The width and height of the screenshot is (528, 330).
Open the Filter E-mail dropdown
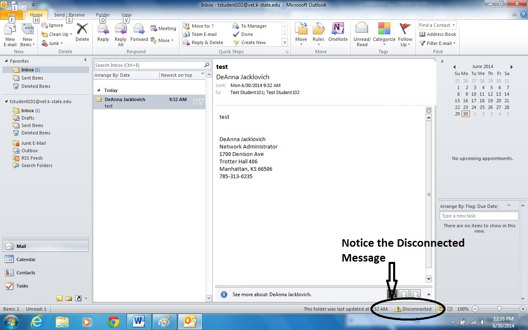pyautogui.click(x=438, y=43)
